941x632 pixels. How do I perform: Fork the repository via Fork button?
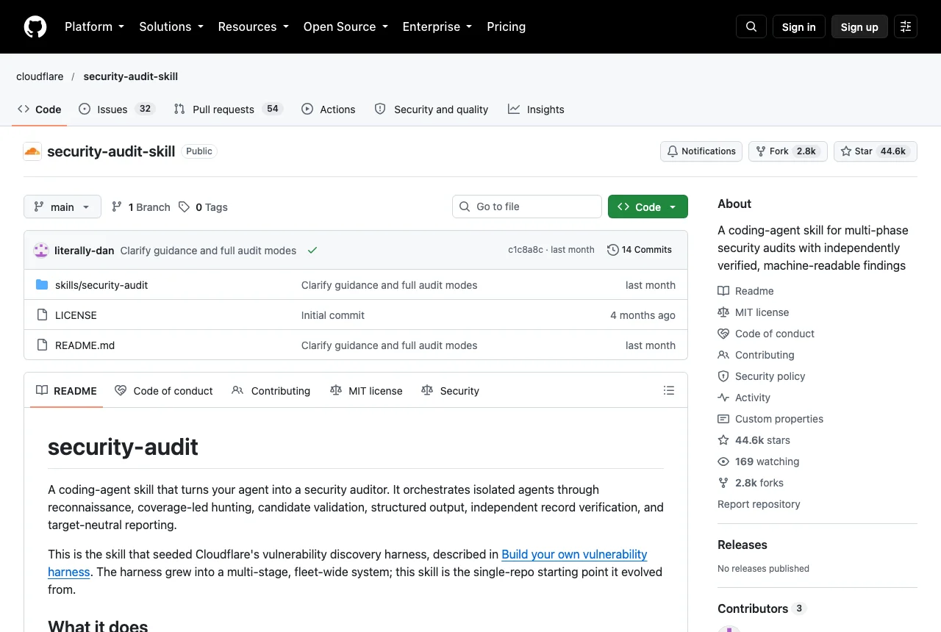coord(788,151)
